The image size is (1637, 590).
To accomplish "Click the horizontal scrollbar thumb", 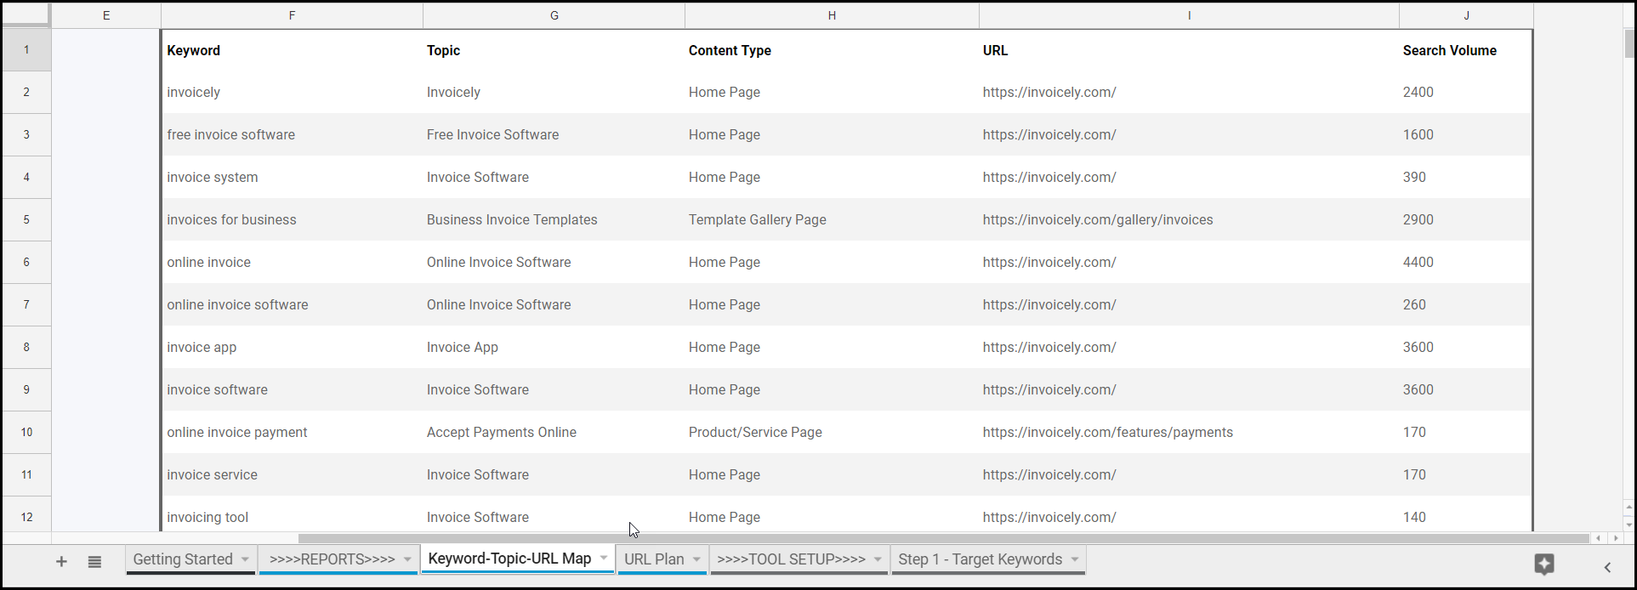I will pyautogui.click(x=943, y=538).
